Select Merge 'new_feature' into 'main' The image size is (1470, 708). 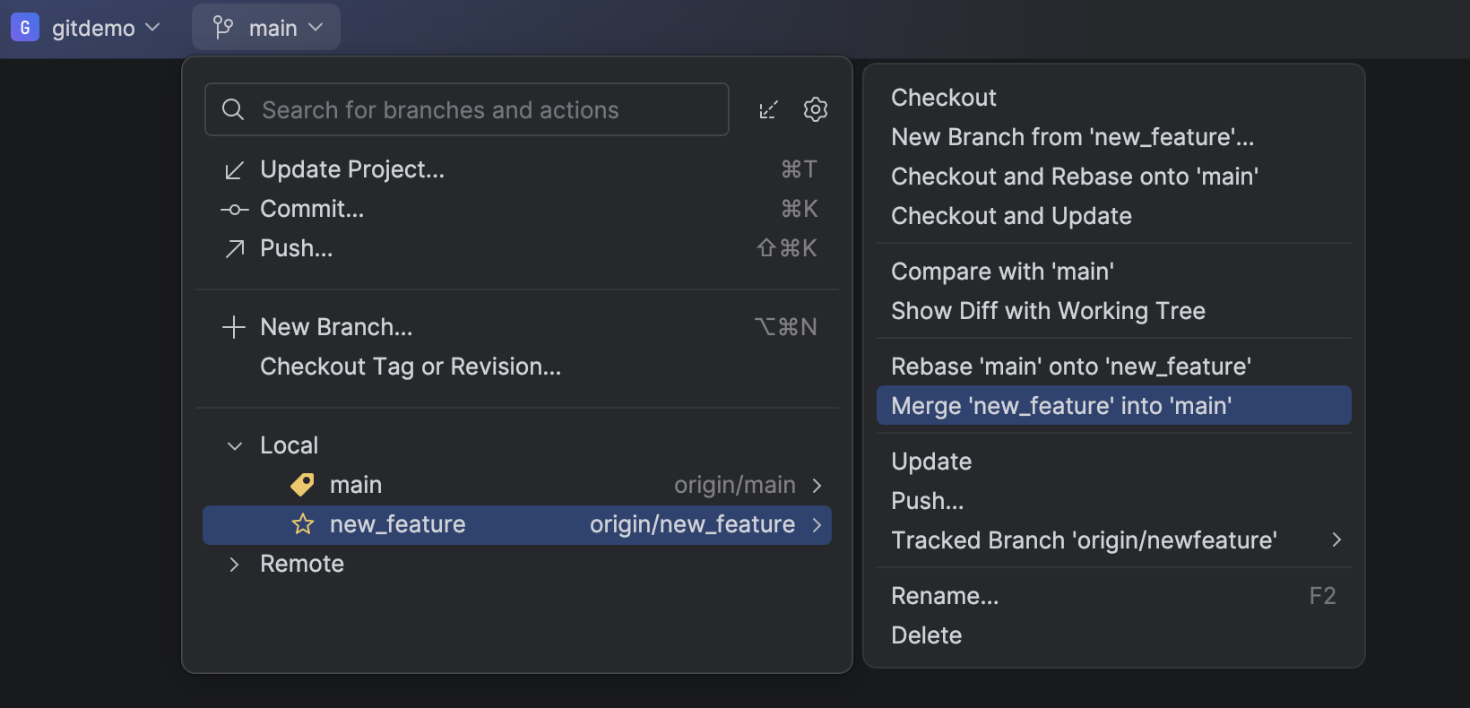tap(1114, 406)
